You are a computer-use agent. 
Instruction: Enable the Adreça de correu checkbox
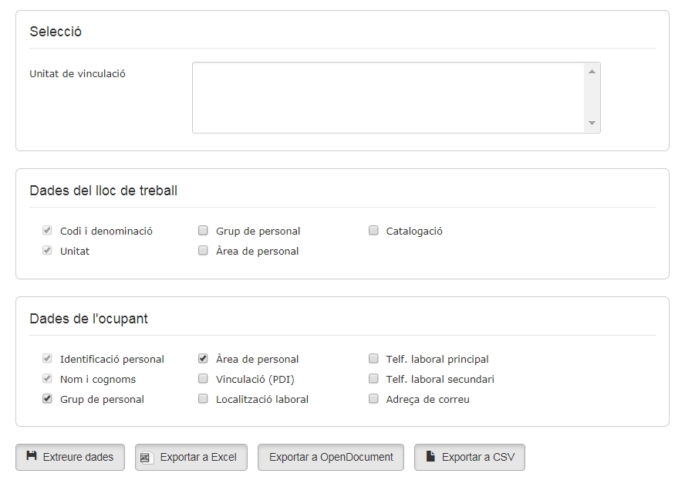(x=373, y=398)
